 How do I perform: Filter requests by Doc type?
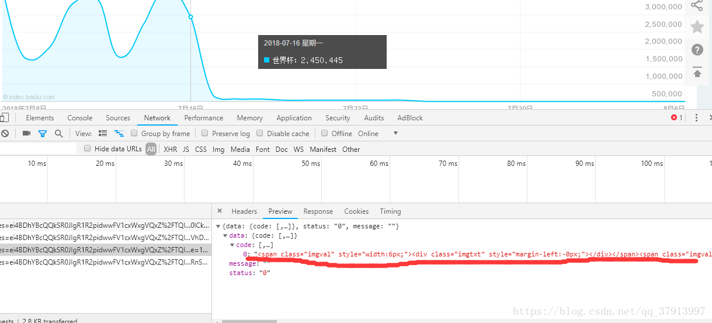[282, 150]
